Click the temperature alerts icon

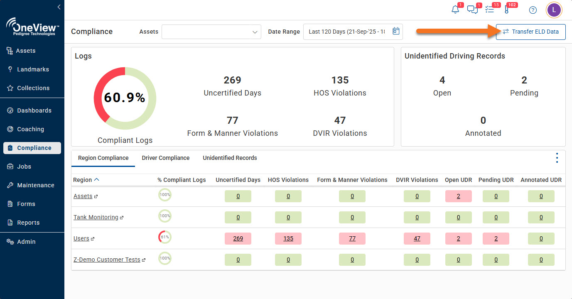[x=506, y=10]
